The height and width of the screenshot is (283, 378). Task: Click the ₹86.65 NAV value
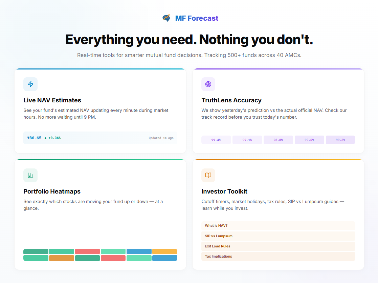click(x=34, y=138)
